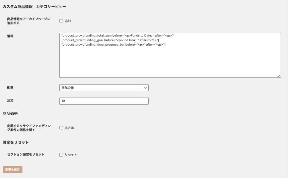Click the product_crowdfunding_time_progress_bar shortcode line

click(x=114, y=45)
